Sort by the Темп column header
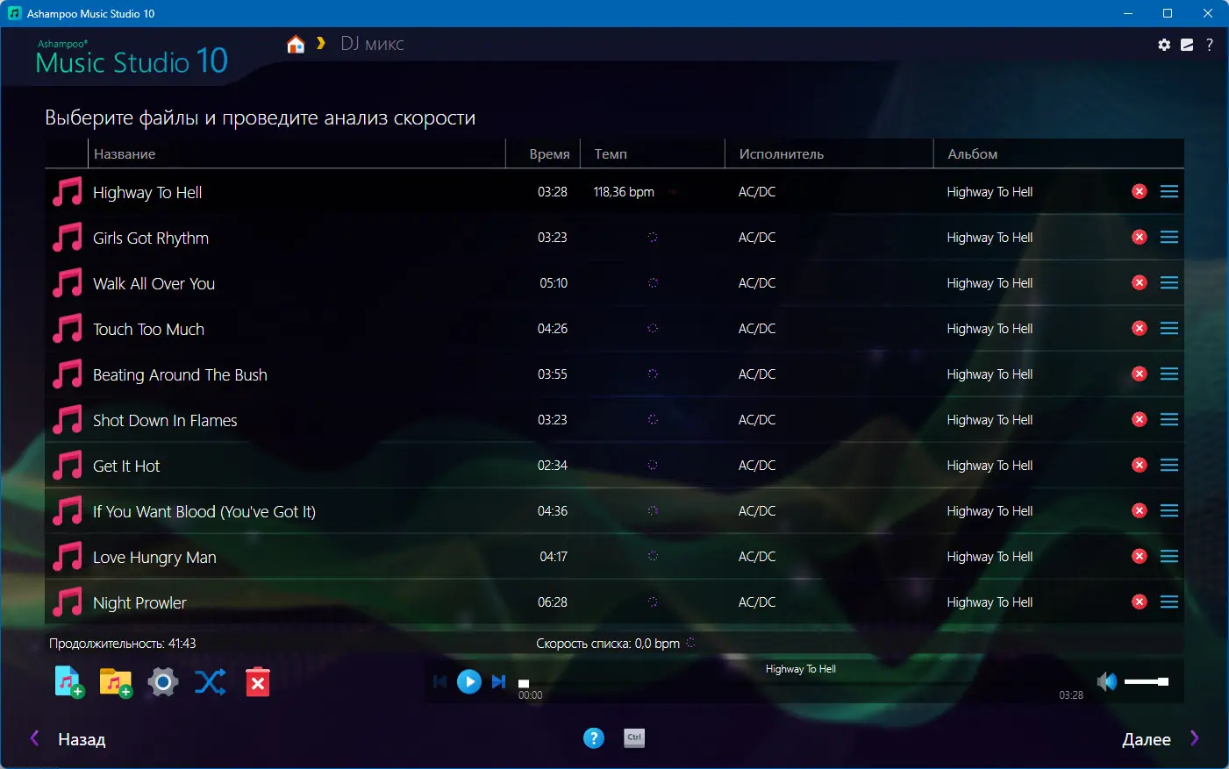 [x=654, y=153]
